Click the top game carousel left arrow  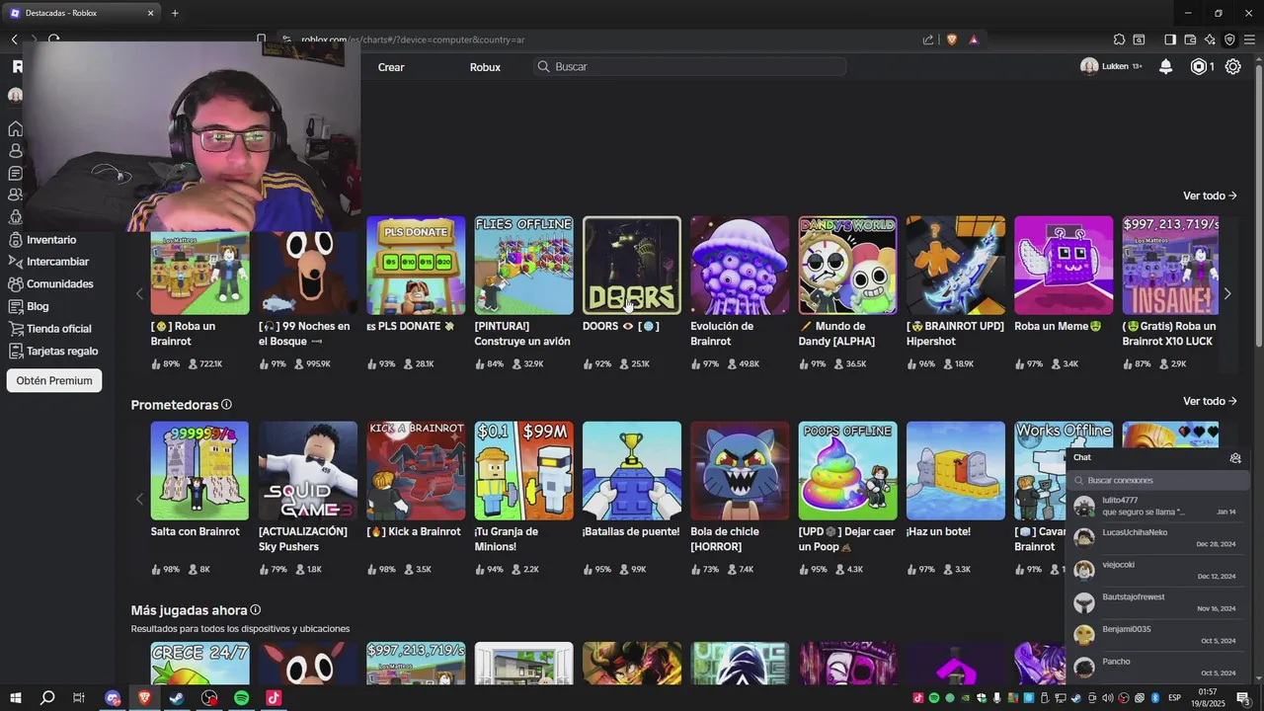pos(139,293)
